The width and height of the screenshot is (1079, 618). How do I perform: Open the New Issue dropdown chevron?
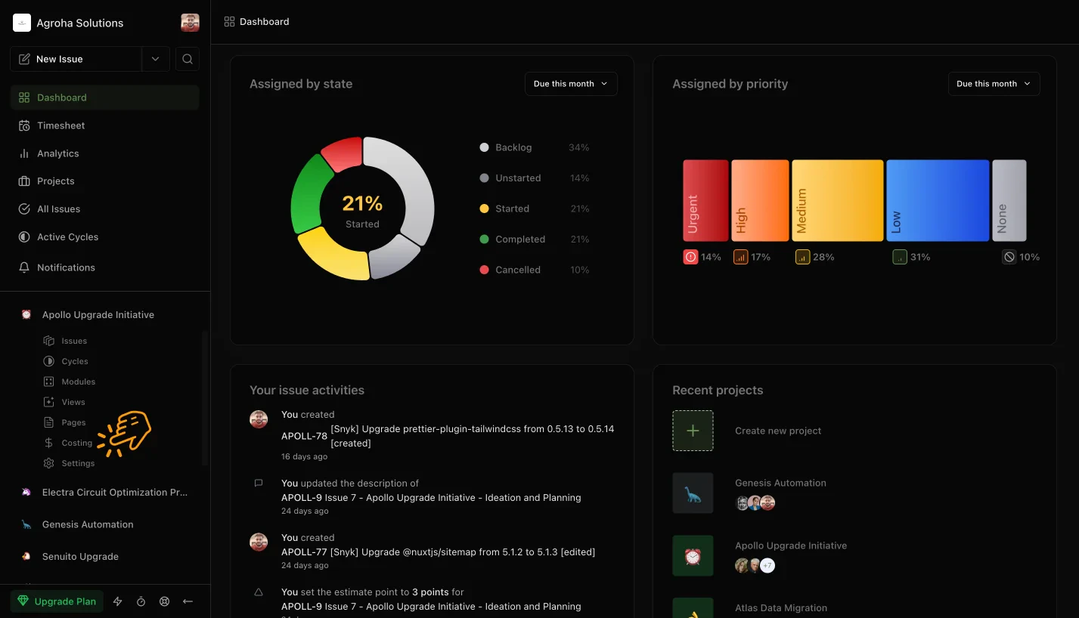tap(156, 58)
